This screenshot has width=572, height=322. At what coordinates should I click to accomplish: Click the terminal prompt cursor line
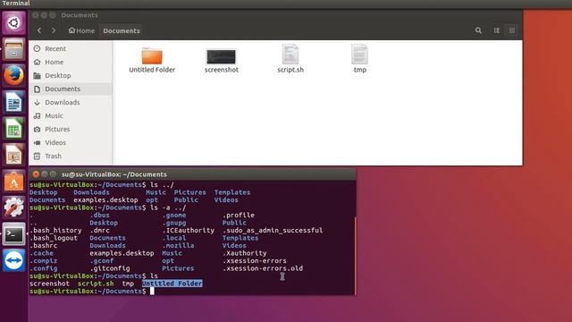coord(91,291)
